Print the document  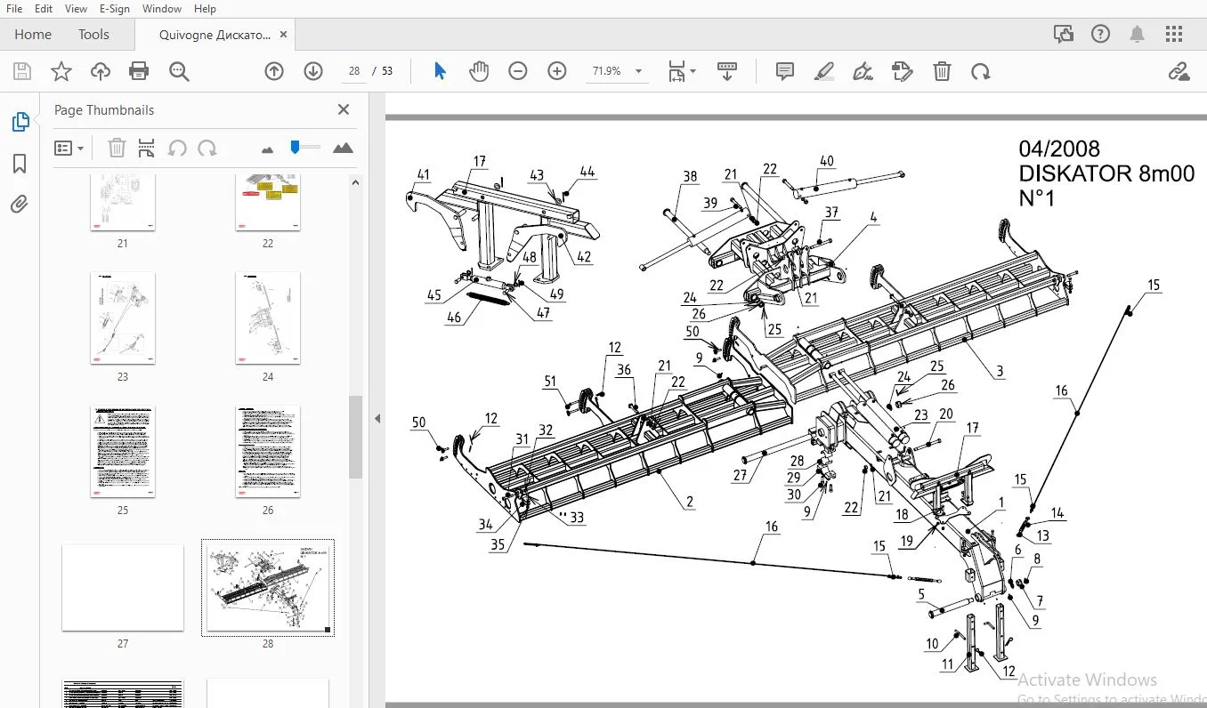[x=139, y=71]
